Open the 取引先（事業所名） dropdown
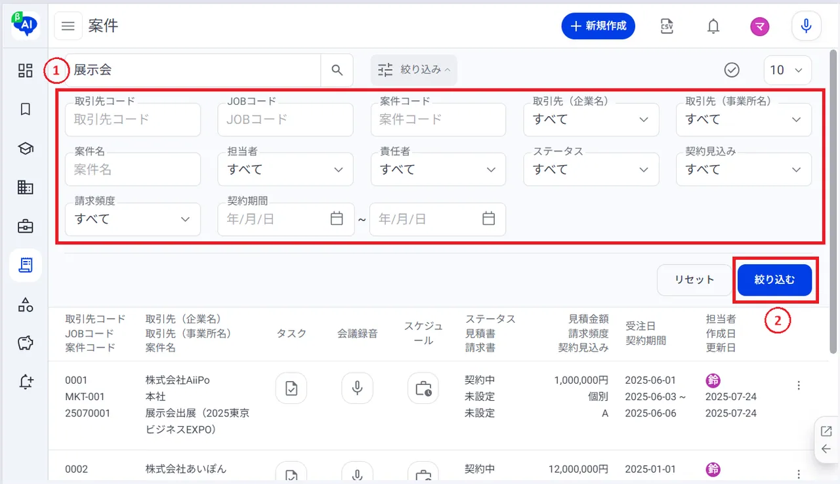 744,119
